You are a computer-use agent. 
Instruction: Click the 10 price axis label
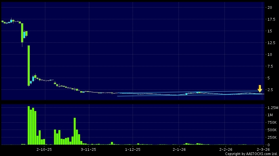click(269, 55)
